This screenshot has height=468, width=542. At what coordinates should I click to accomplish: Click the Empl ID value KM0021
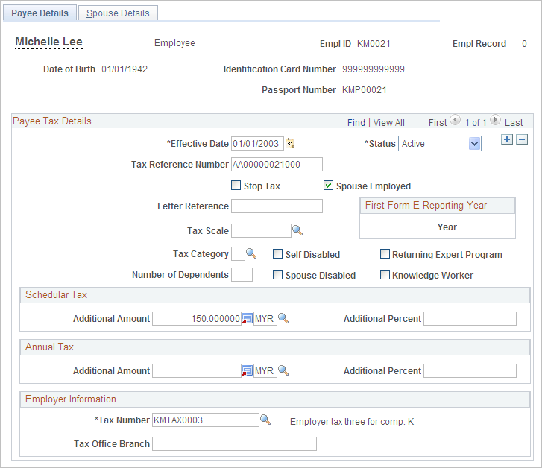[x=374, y=44]
